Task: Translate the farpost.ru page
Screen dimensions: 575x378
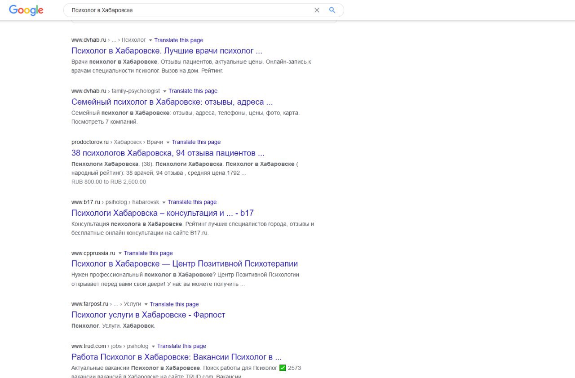Action: coord(174,304)
